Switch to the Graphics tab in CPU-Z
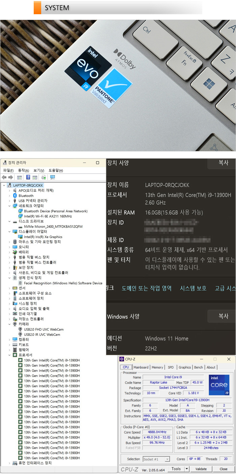The image size is (236, 475). pos(184,367)
